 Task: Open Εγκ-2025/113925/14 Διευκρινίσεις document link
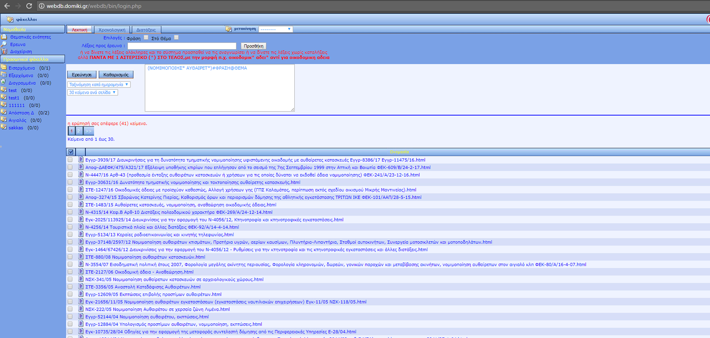[x=214, y=220]
